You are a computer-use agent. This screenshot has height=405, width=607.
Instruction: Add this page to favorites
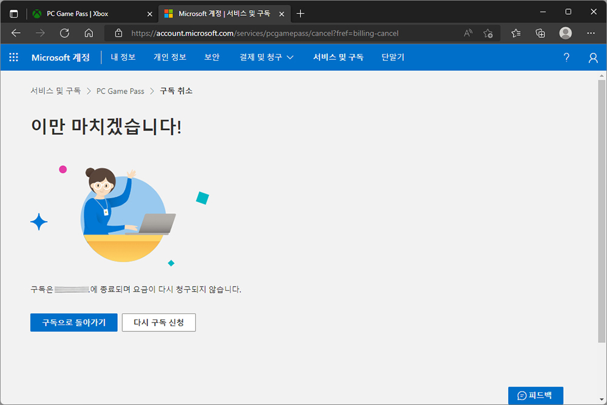pyautogui.click(x=488, y=33)
